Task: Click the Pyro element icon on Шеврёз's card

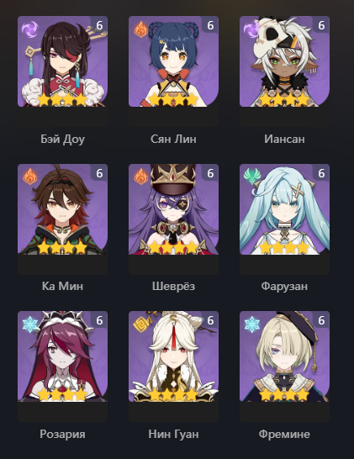Action: click(x=140, y=177)
